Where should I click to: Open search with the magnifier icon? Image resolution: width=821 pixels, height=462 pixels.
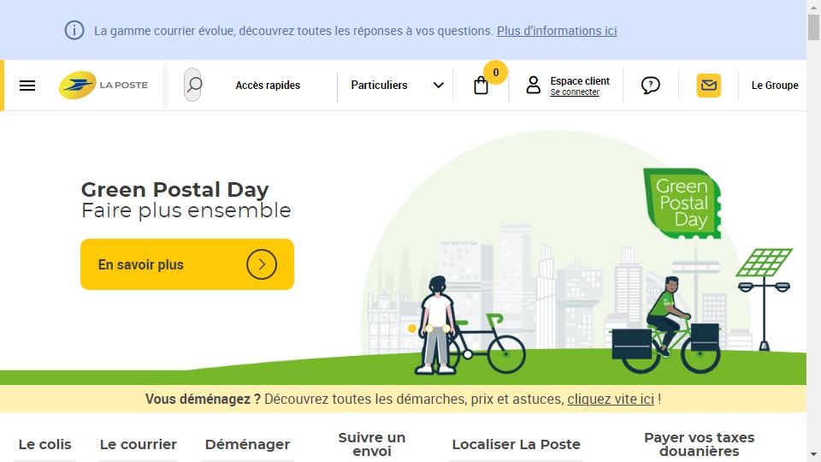tap(192, 85)
